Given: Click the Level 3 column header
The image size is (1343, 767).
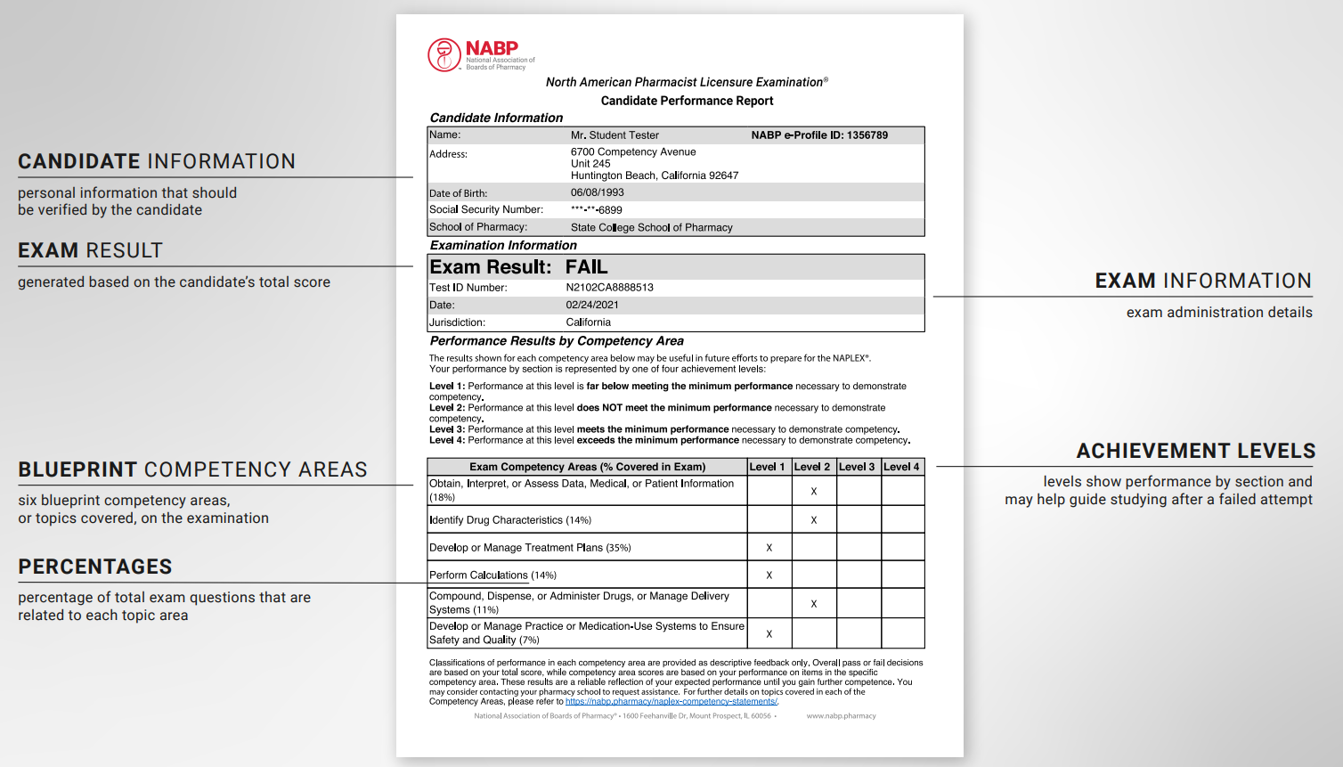Looking at the screenshot, I should tap(858, 467).
